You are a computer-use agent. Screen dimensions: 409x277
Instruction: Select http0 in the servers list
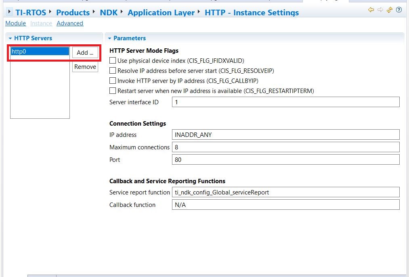(x=40, y=52)
